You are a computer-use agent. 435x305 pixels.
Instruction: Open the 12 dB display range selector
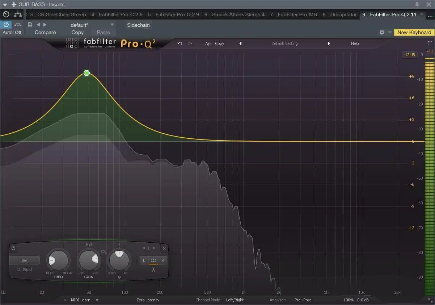pos(410,55)
